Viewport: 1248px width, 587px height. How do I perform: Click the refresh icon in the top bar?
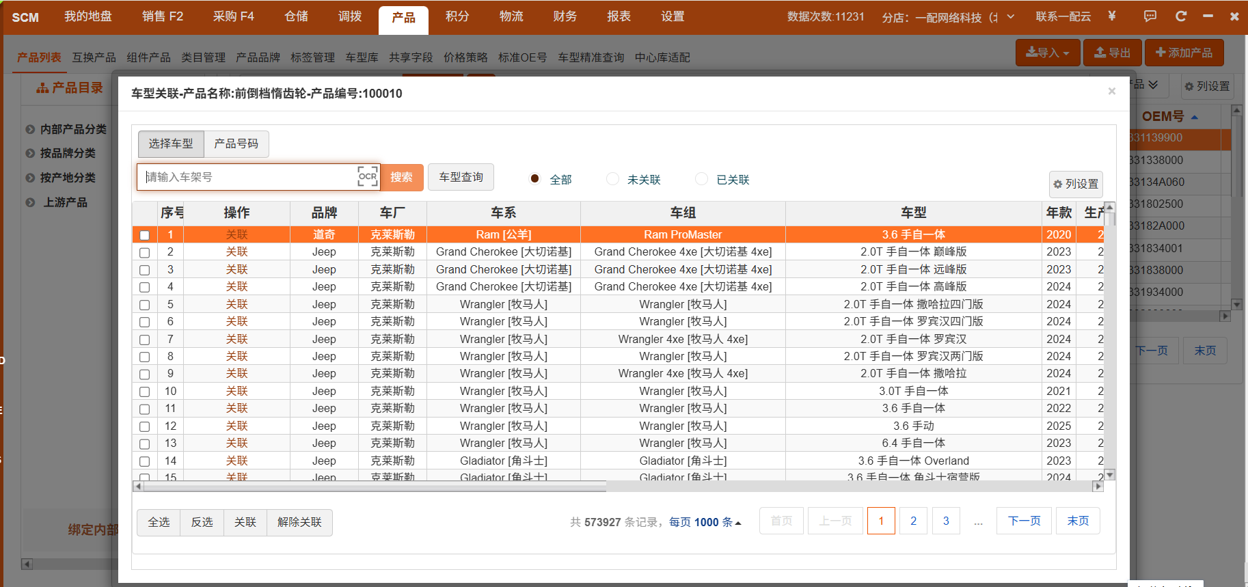coord(1181,16)
